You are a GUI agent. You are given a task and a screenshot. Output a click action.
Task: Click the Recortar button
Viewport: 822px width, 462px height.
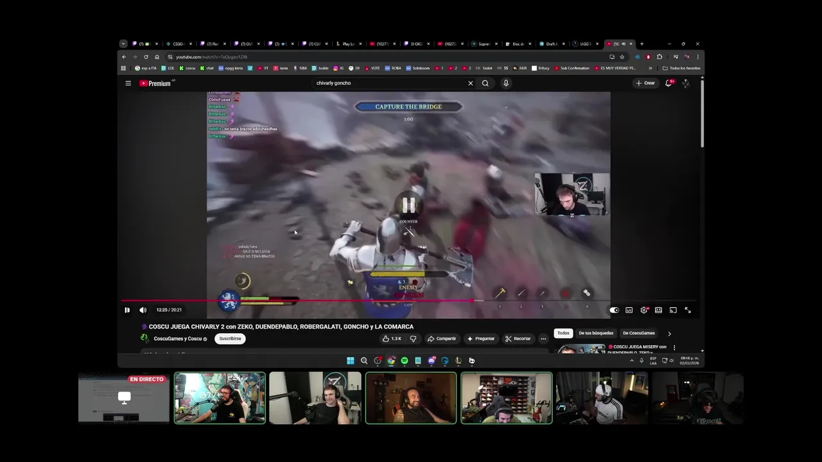pos(518,339)
